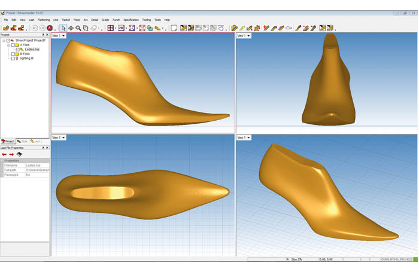
Task: Open the bottom-right View 1 dropdown
Action: pos(244,137)
